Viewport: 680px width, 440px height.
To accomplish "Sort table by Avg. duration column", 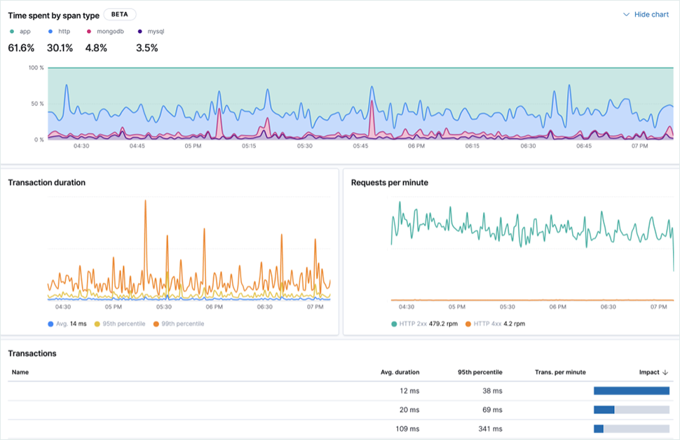I will (x=400, y=372).
